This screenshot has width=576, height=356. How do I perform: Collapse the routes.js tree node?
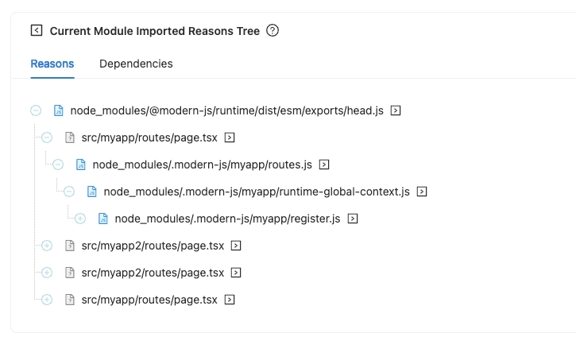pyautogui.click(x=58, y=164)
